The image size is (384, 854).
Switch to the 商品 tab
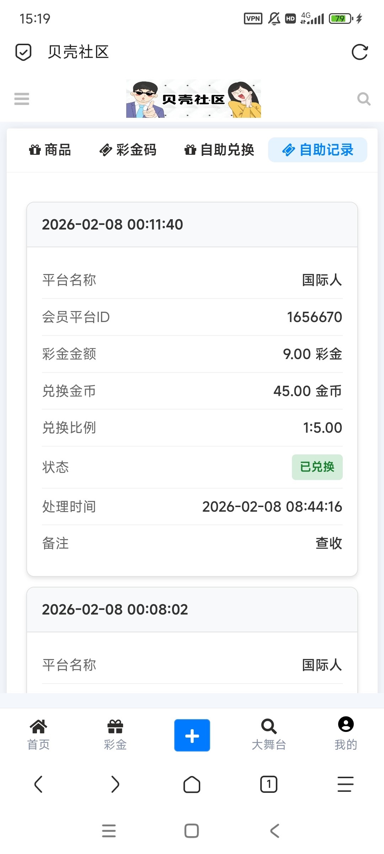tap(50, 150)
